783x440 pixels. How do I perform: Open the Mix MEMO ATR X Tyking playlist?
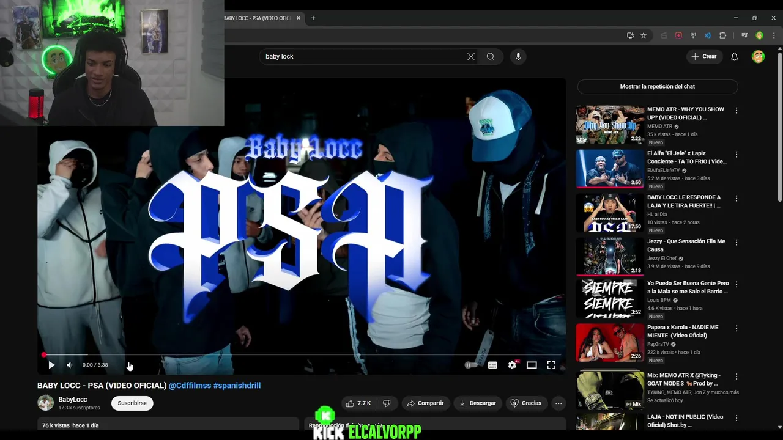click(683, 379)
